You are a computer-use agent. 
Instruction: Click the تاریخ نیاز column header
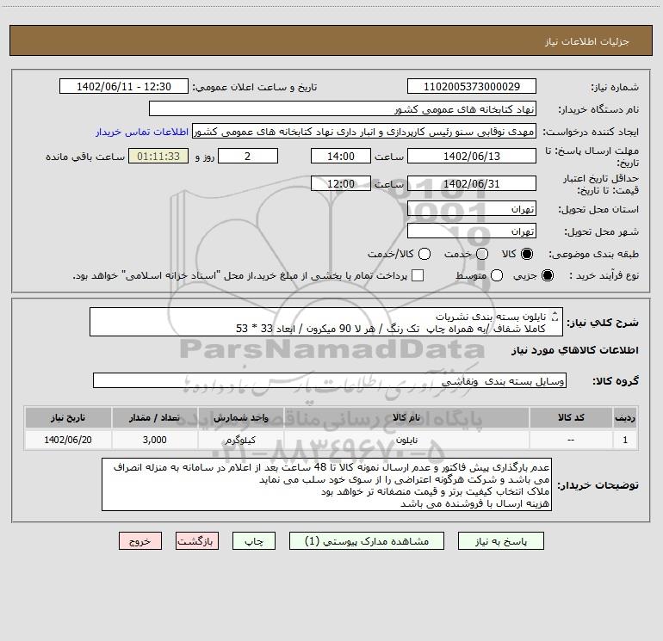[68, 417]
